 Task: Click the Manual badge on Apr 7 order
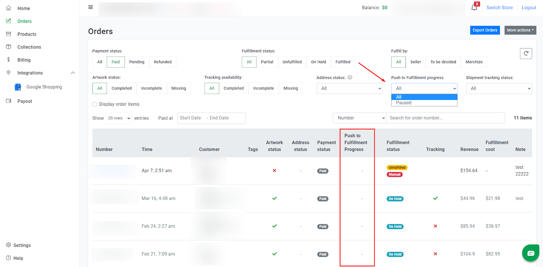[x=395, y=174]
